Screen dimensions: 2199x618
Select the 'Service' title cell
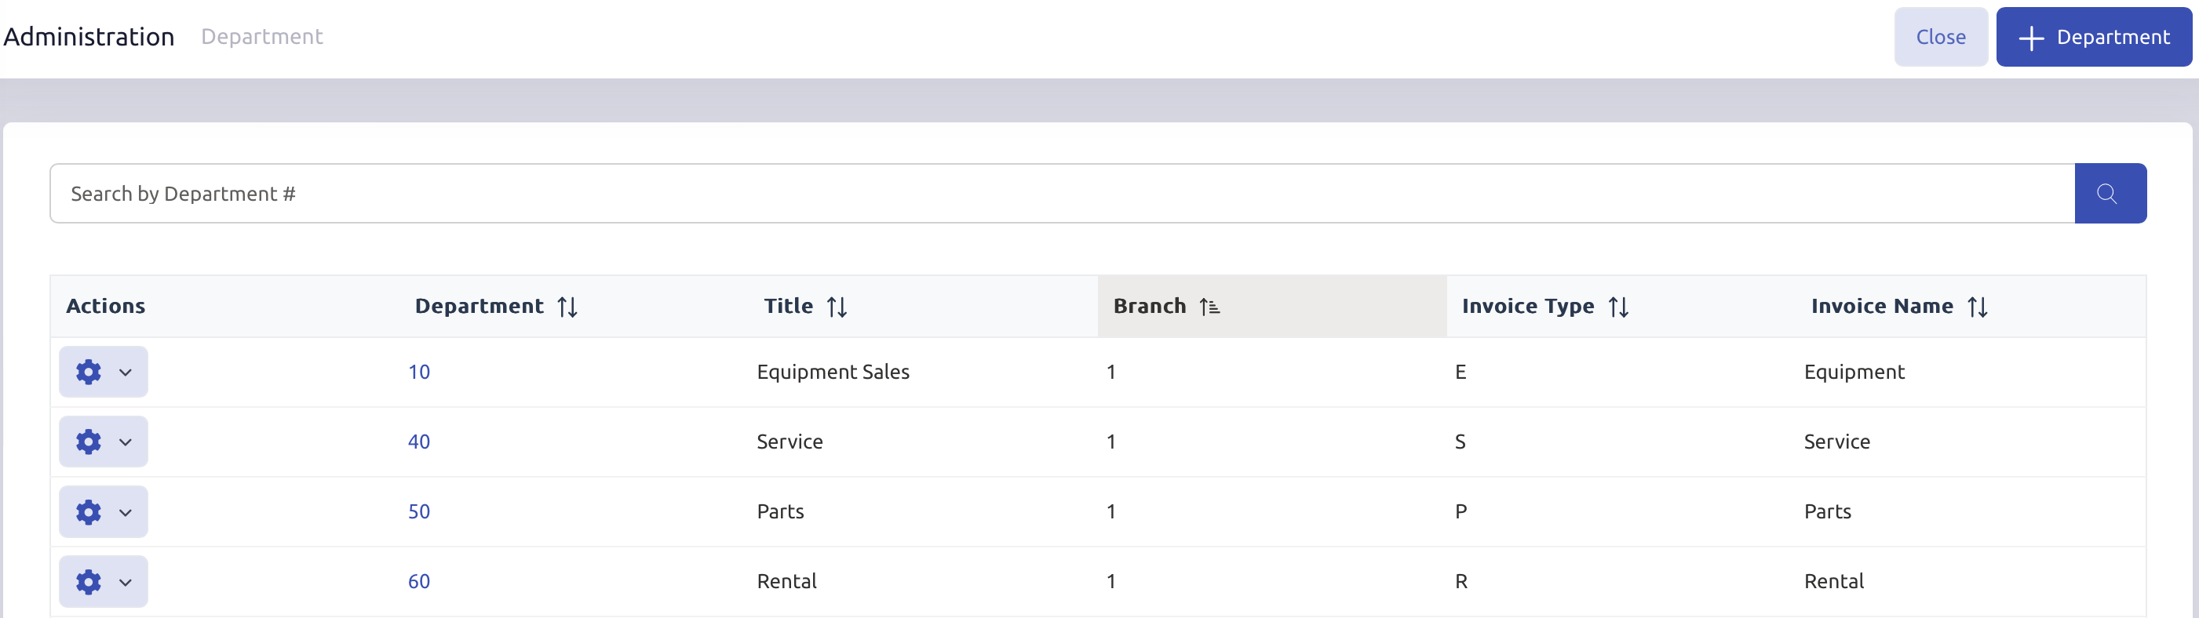[x=790, y=442]
